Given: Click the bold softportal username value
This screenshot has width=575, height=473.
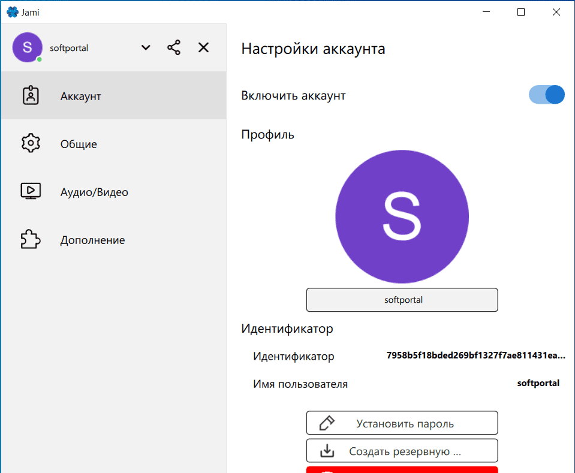Looking at the screenshot, I should point(538,383).
